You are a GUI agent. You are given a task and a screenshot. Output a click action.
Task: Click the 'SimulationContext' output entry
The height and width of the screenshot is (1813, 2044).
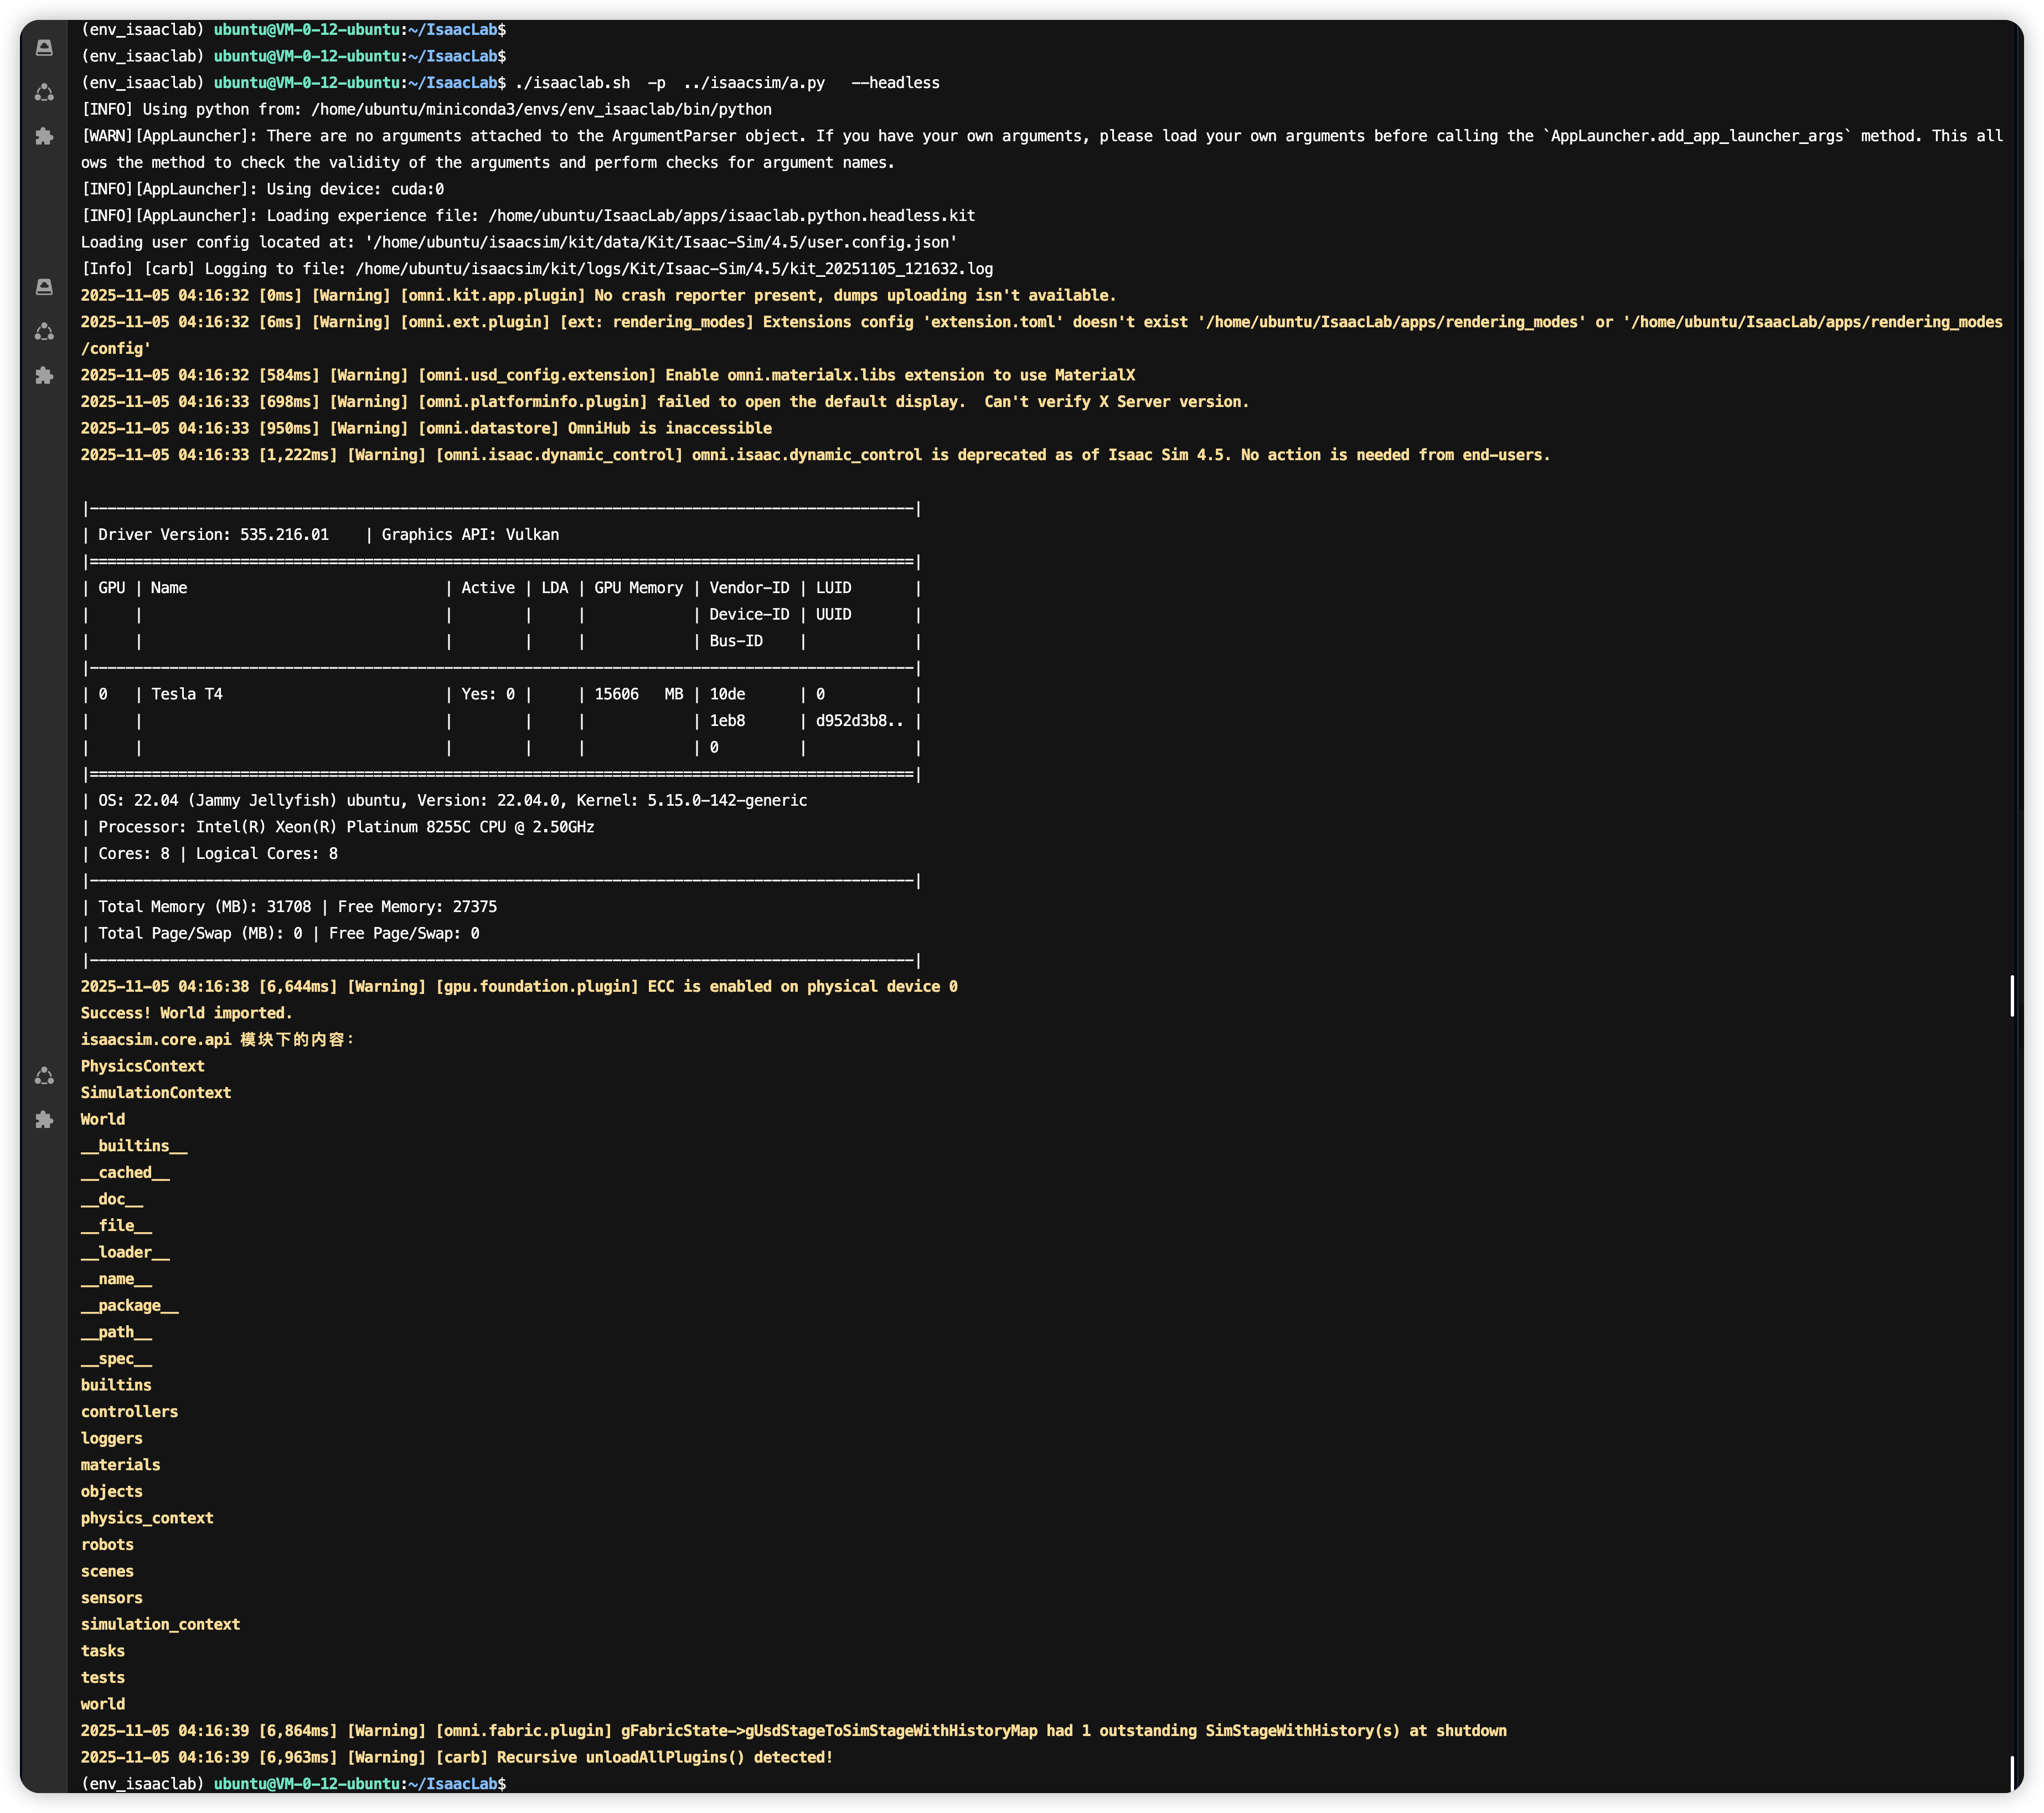pos(156,1093)
